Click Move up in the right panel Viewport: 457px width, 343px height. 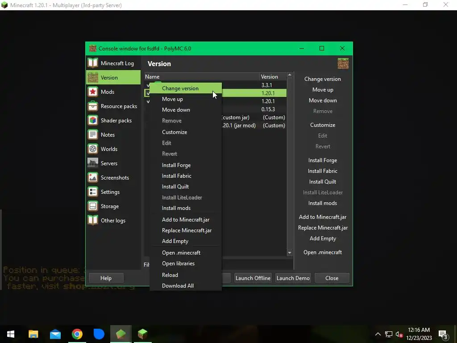(x=323, y=90)
